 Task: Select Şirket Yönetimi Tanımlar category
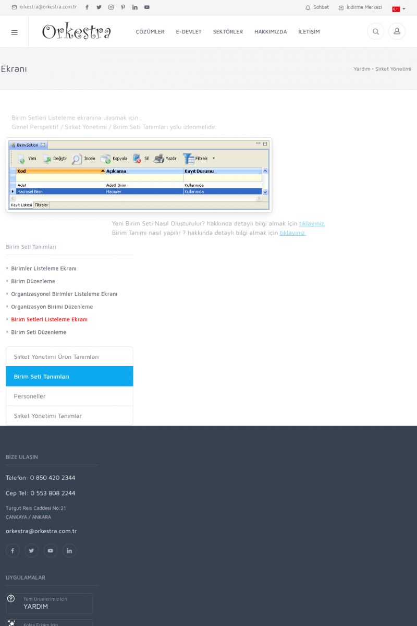point(69,416)
